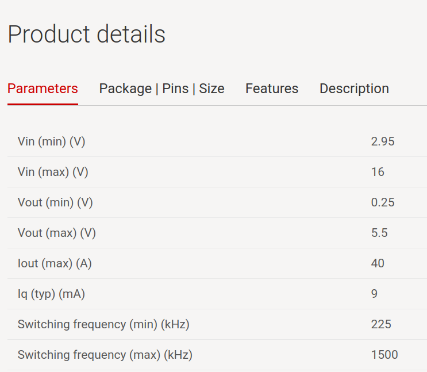Screen dimensions: 427x372
Task: Open the Features tab
Action: coord(272,89)
